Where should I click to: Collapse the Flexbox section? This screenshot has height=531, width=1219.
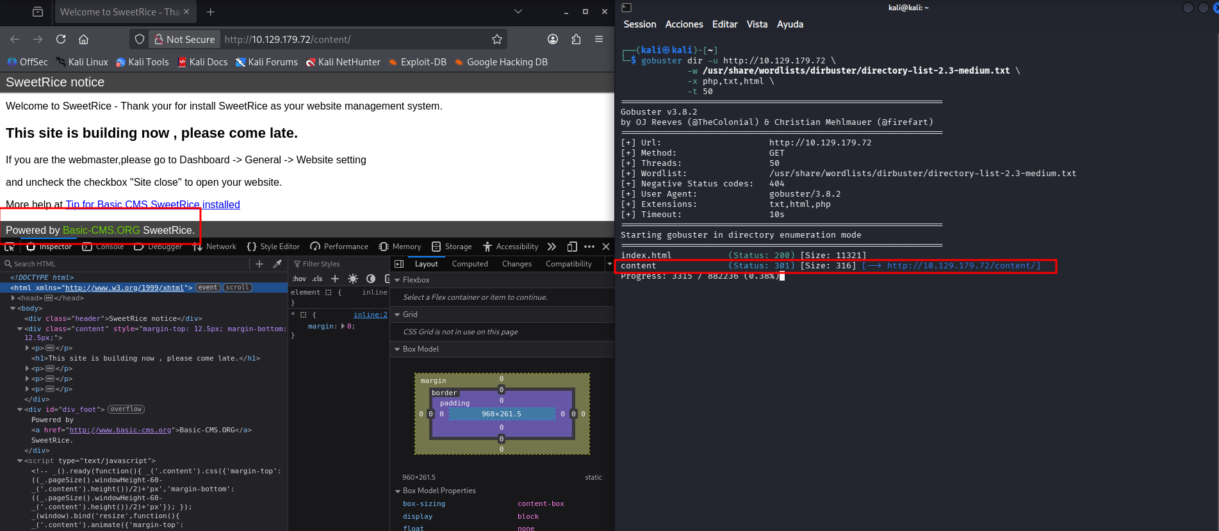(397, 280)
